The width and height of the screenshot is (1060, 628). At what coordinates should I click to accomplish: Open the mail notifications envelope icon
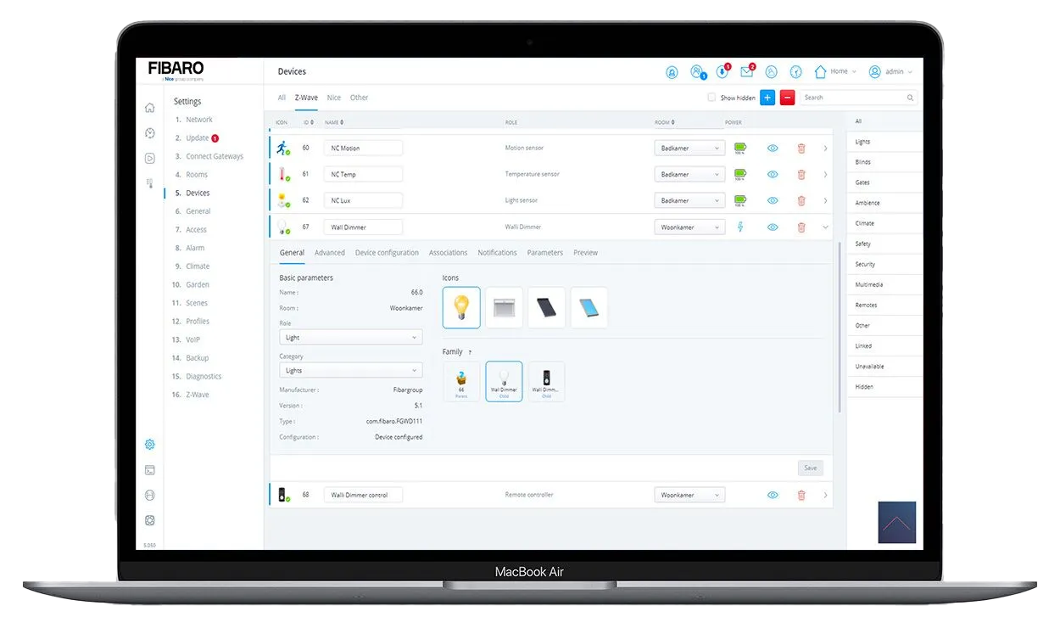[x=746, y=72]
